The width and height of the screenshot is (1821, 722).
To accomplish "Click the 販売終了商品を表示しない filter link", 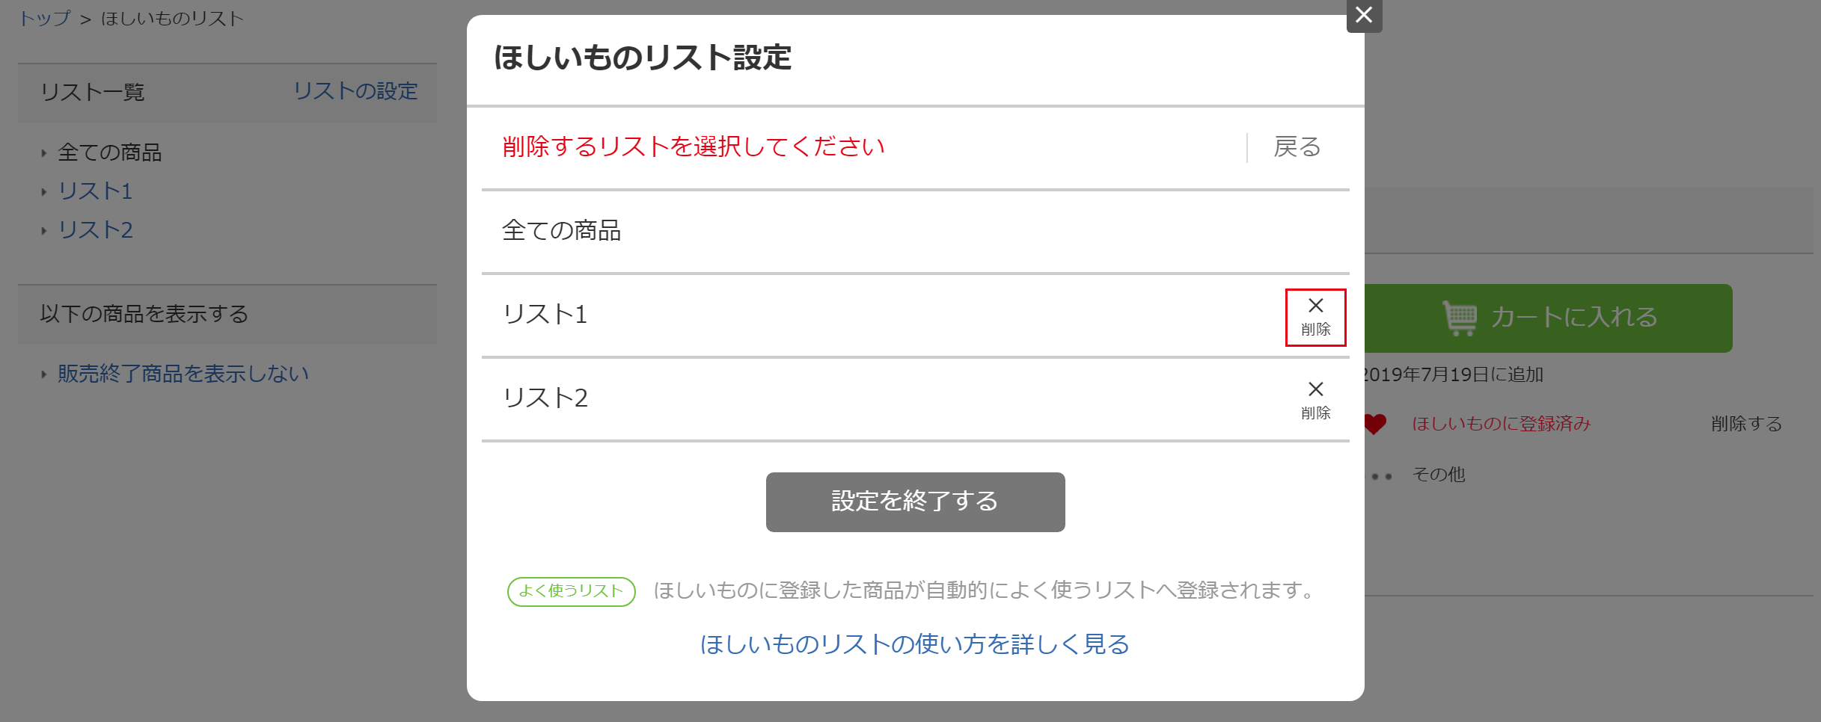I will point(183,374).
